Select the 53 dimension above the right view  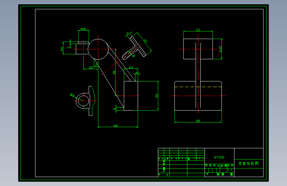(198, 30)
